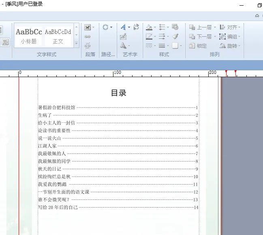Expand the text styles gallery list
The height and width of the screenshot is (235, 263).
(x=76, y=42)
